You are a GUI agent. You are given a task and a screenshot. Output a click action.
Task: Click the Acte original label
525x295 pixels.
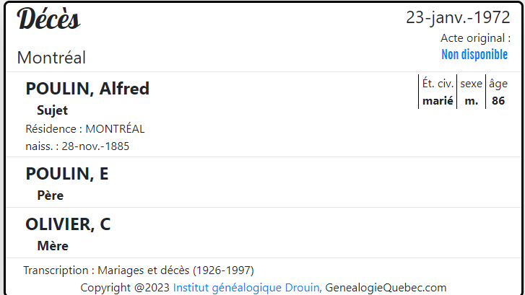click(475, 38)
